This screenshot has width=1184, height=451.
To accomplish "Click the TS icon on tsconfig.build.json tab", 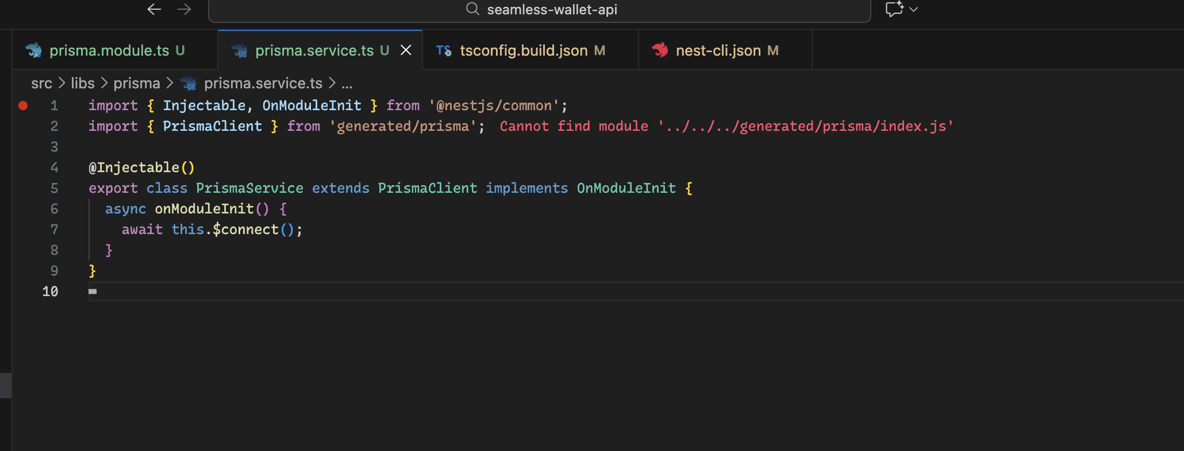I will point(444,50).
